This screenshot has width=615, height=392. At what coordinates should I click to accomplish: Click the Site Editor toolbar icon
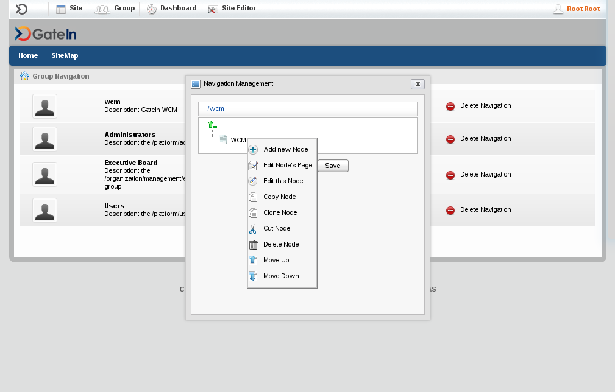coord(213,10)
